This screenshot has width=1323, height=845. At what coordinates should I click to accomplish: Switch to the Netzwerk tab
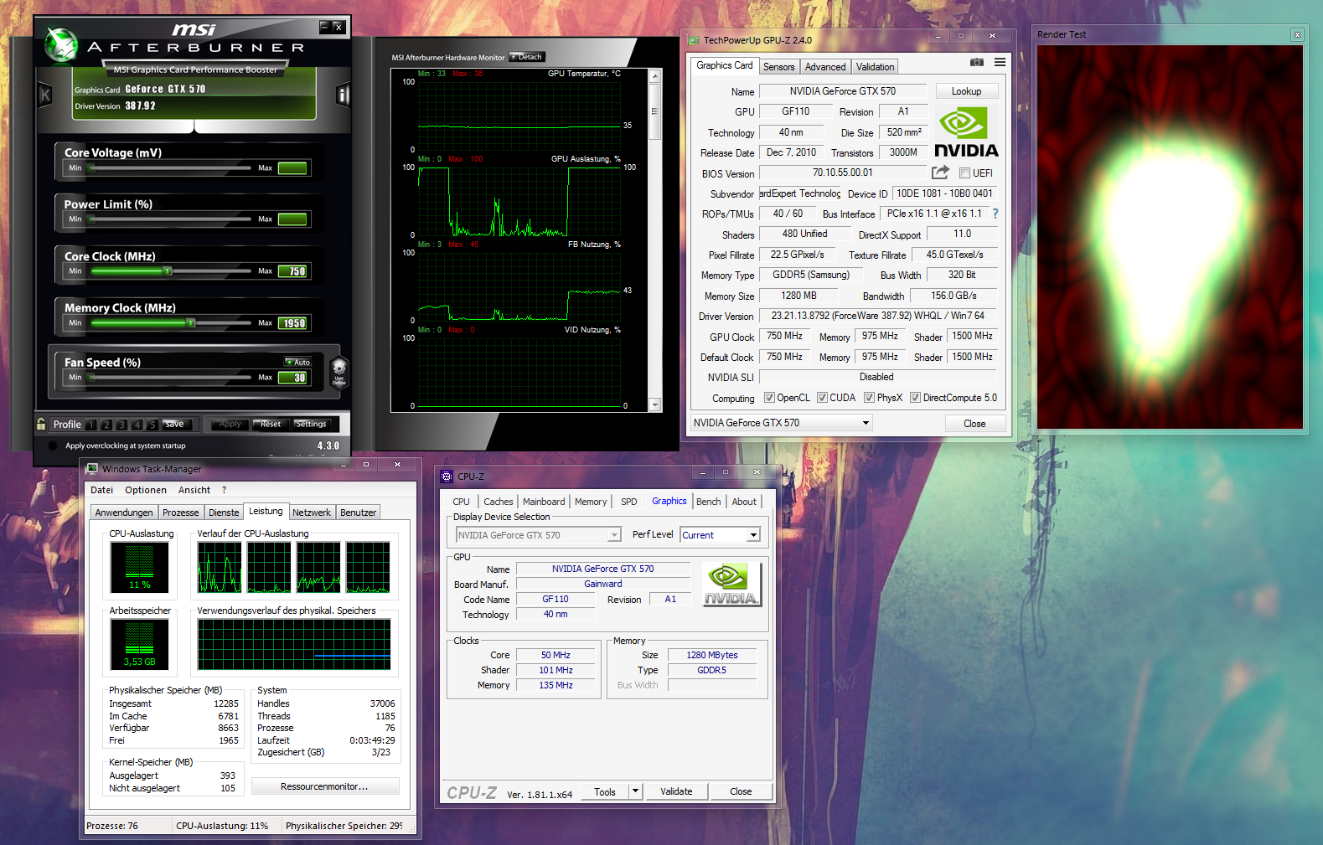(312, 513)
